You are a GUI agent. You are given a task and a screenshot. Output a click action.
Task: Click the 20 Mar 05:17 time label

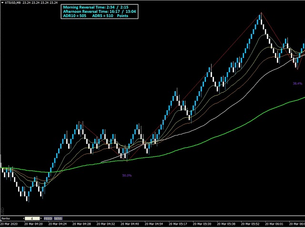coord(178,224)
